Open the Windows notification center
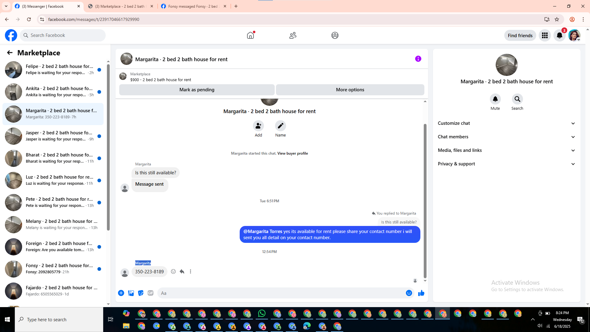Viewport: 590px width, 332px height. 580,320
